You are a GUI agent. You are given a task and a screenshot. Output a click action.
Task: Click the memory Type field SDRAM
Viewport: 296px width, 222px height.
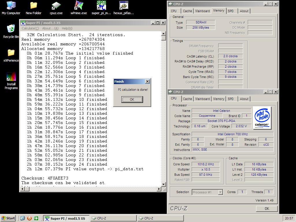pos(201,22)
